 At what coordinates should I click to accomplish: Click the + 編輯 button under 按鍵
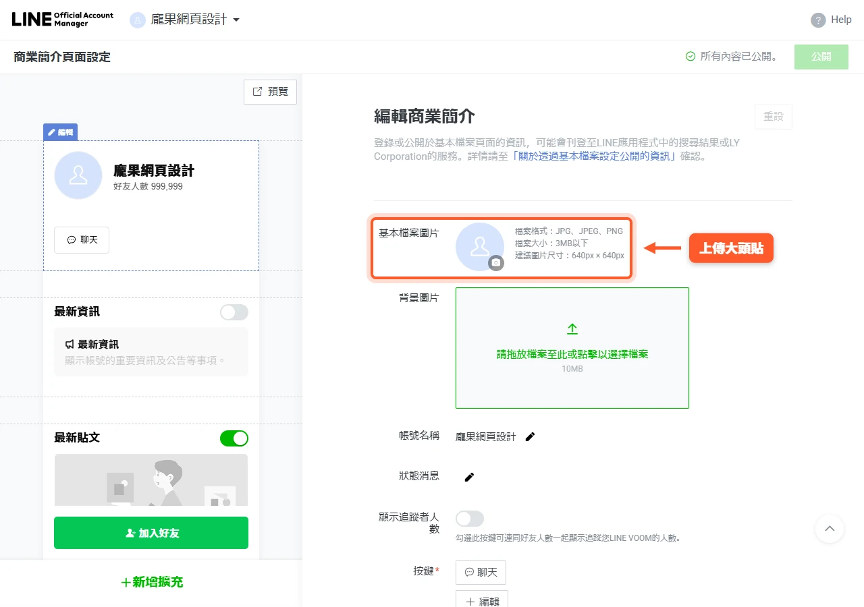482,599
